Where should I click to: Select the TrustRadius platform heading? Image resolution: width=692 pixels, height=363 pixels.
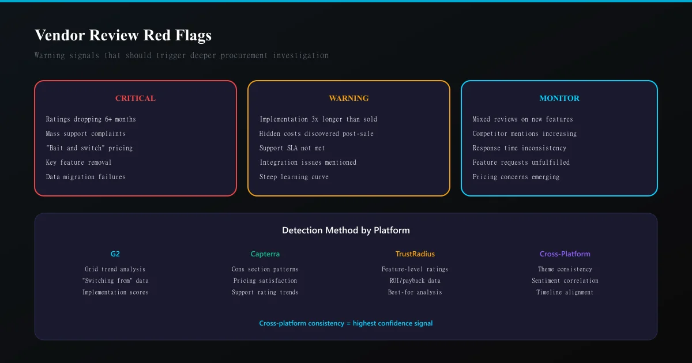[415, 254]
